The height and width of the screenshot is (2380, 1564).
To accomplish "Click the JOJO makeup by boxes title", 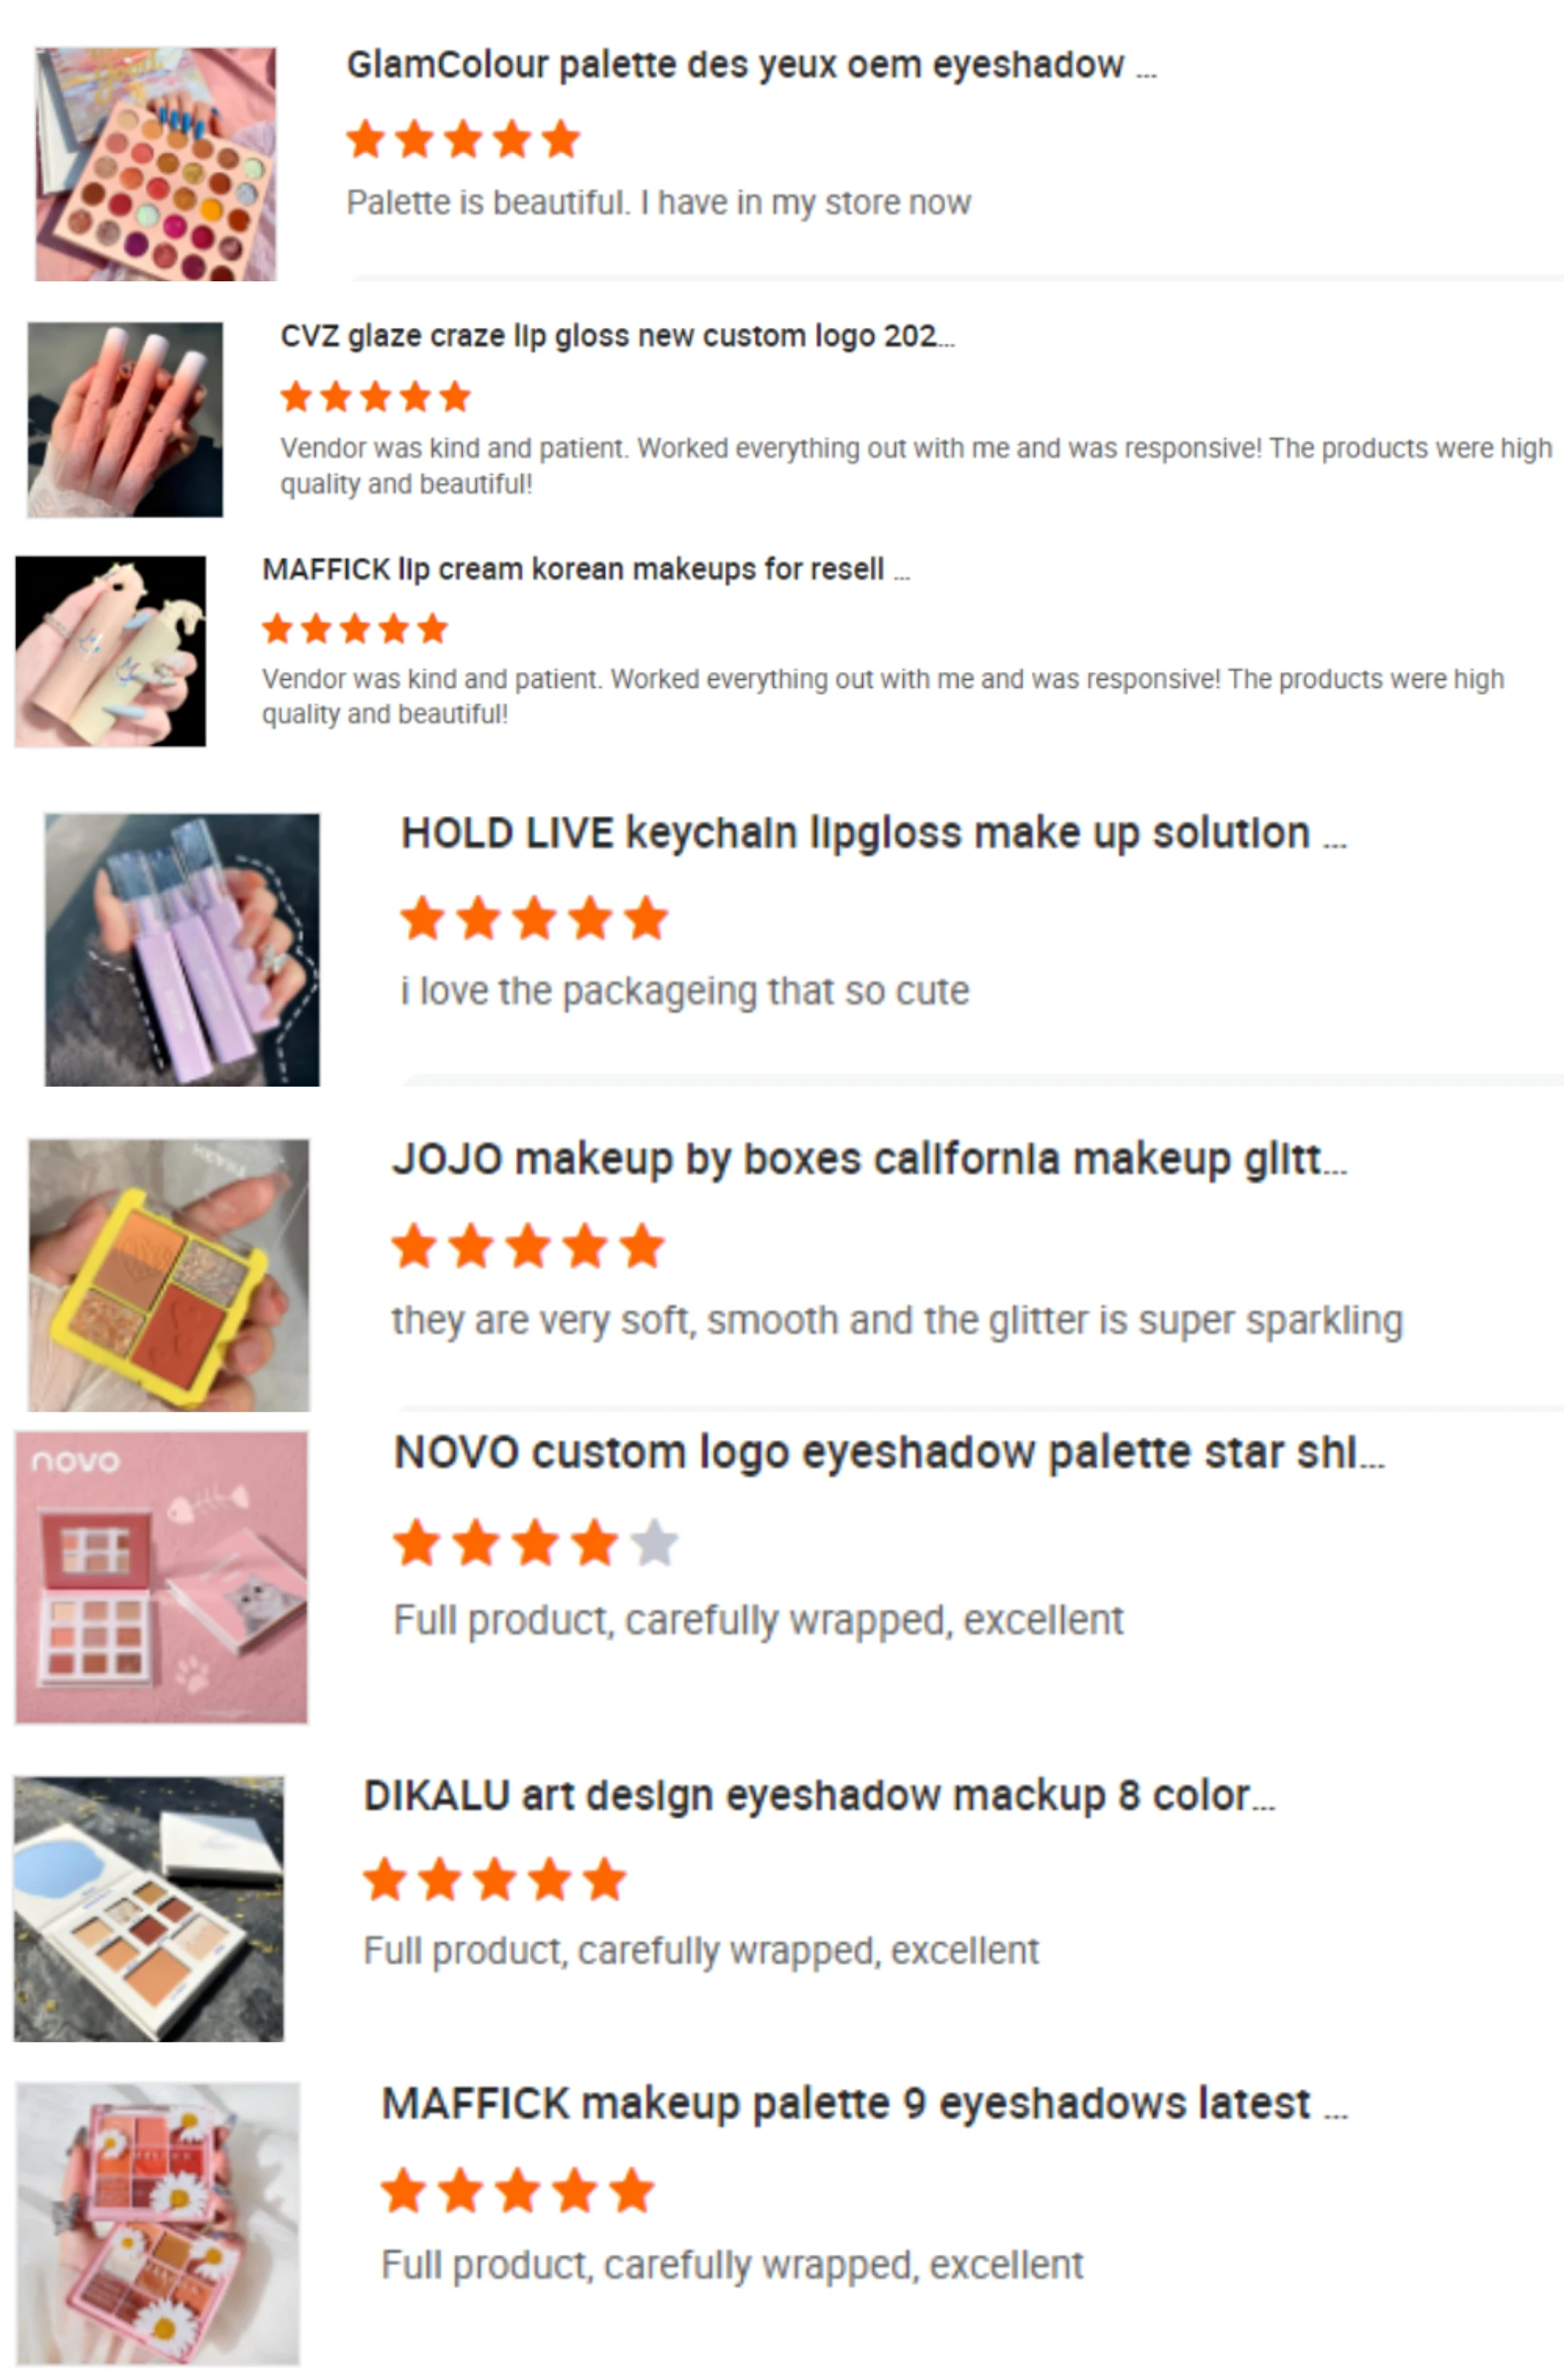I will pos(869,1160).
